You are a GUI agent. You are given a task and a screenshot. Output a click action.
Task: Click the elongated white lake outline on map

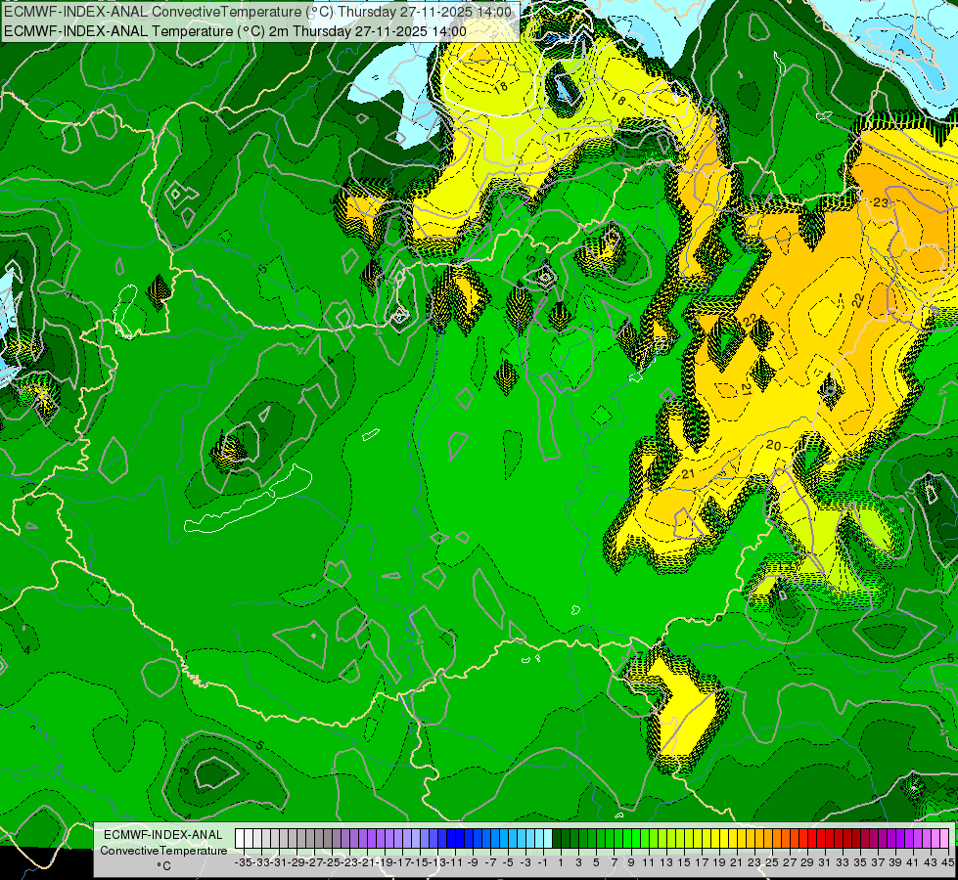click(248, 501)
